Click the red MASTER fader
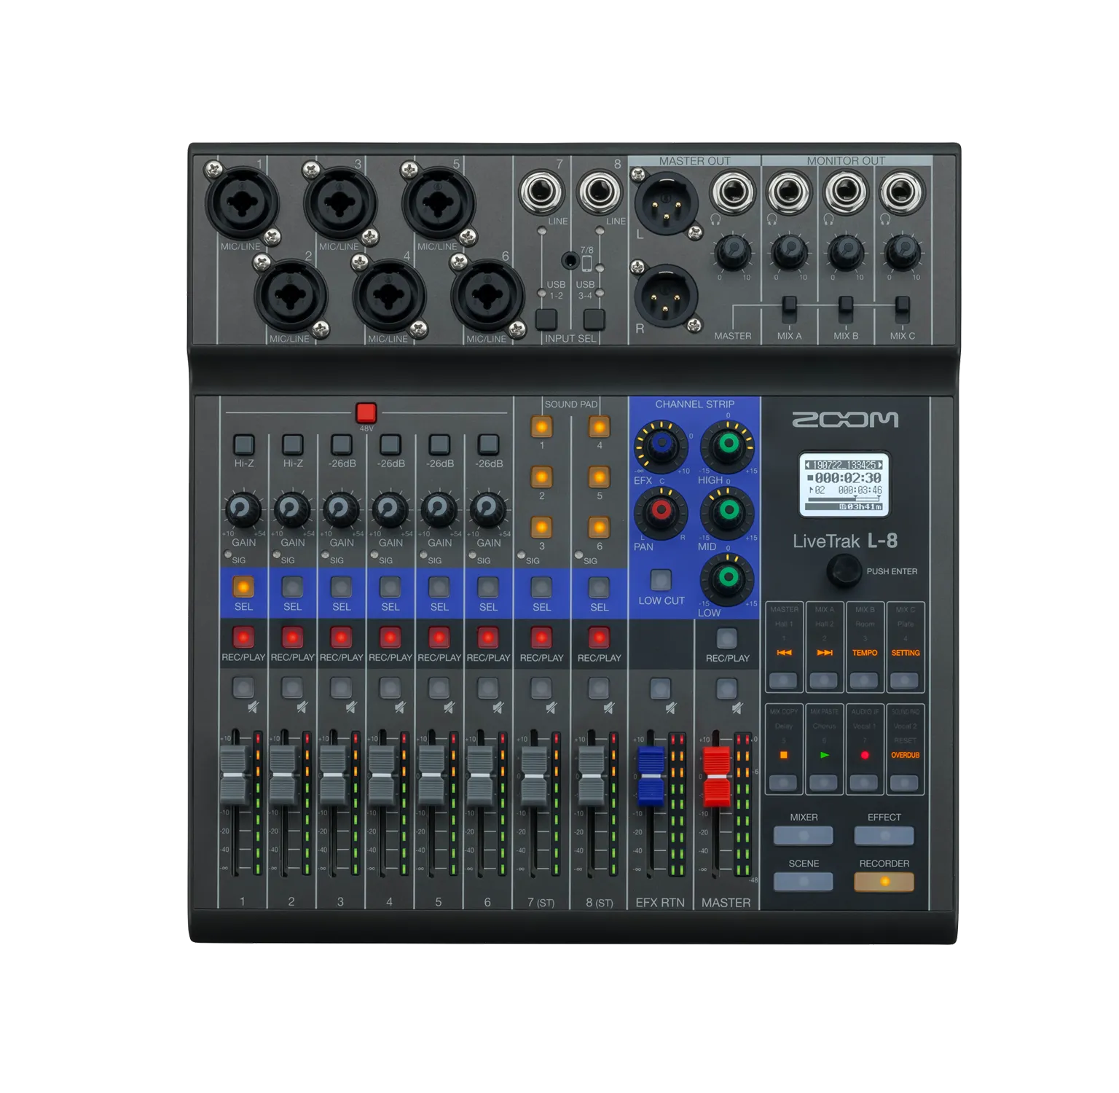This screenshot has width=1119, height=1093. tap(716, 776)
